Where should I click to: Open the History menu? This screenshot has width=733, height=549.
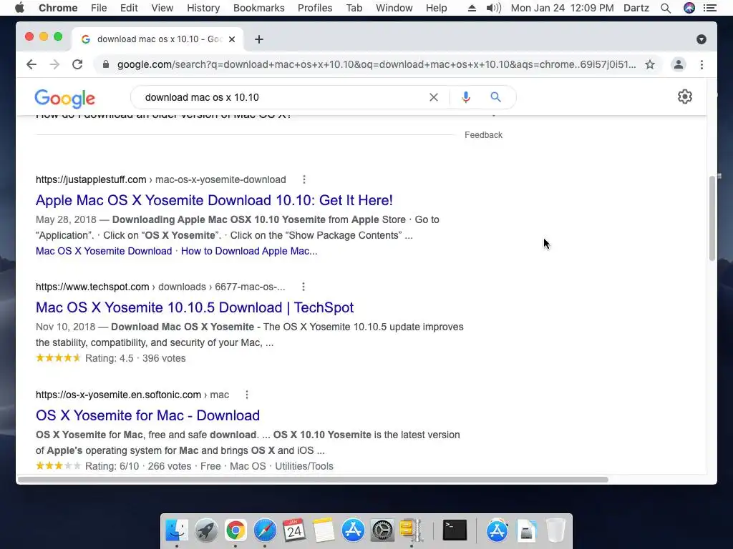[203, 8]
